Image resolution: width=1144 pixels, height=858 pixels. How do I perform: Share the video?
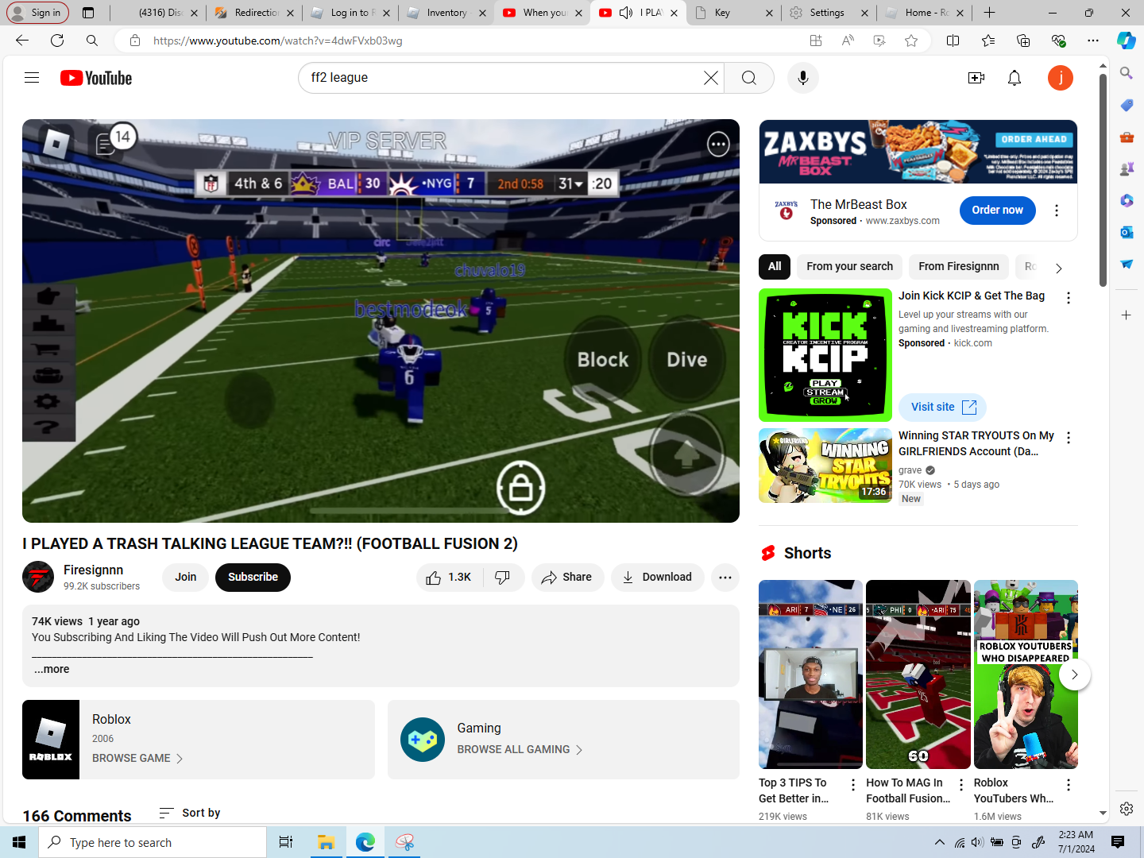click(x=568, y=578)
